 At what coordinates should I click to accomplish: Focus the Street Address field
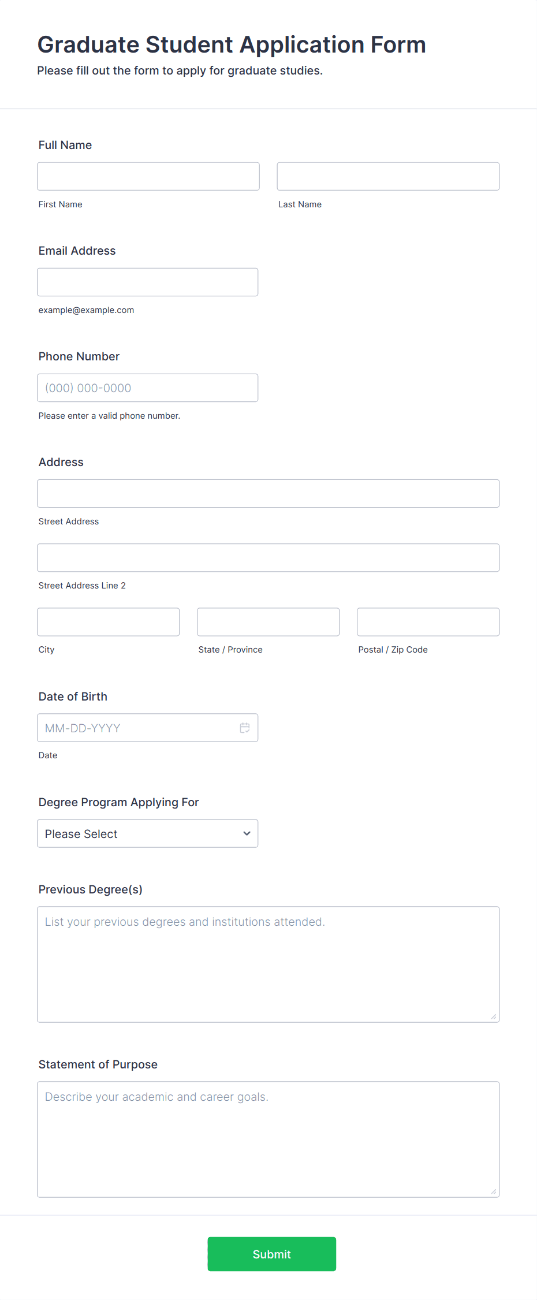tap(268, 493)
